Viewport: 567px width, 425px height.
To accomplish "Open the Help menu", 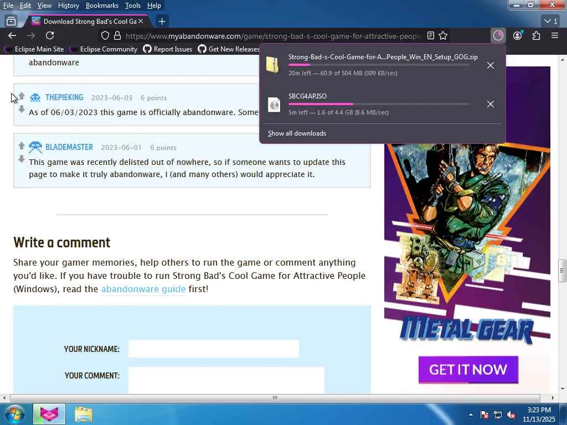I will coord(154,6).
